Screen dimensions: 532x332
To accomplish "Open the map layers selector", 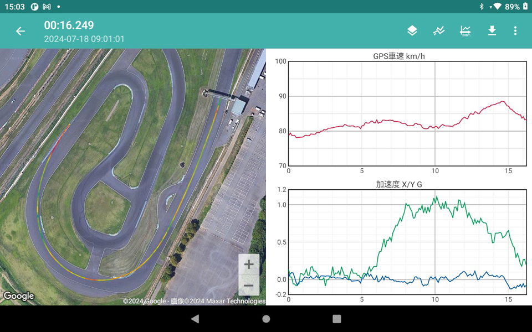I will pyautogui.click(x=412, y=31).
